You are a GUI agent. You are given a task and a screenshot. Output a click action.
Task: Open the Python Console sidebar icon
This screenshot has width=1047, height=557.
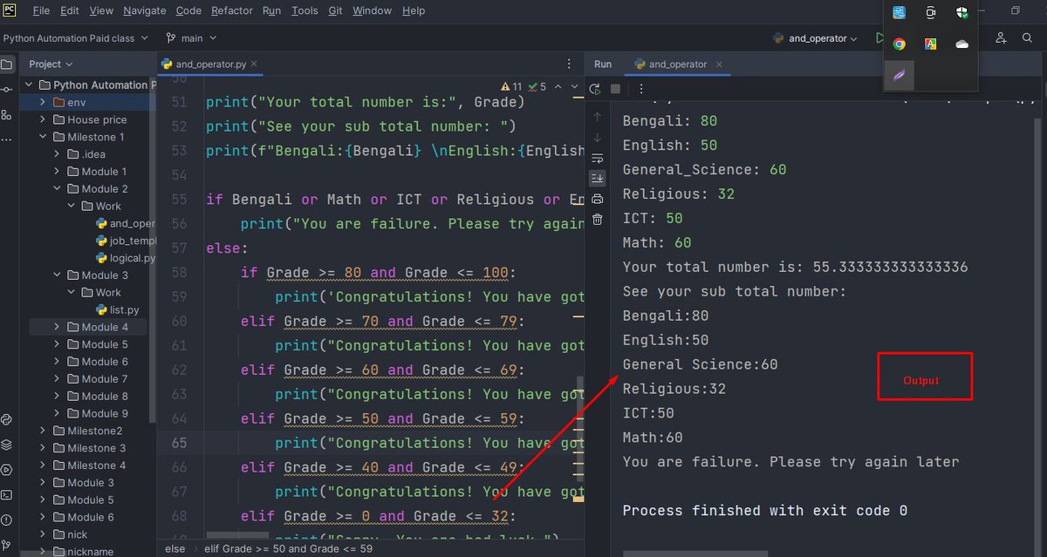[7, 419]
